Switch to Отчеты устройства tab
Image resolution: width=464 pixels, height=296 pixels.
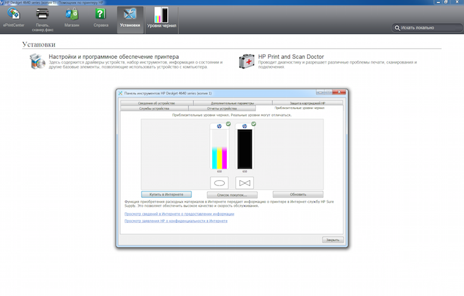pos(222,109)
